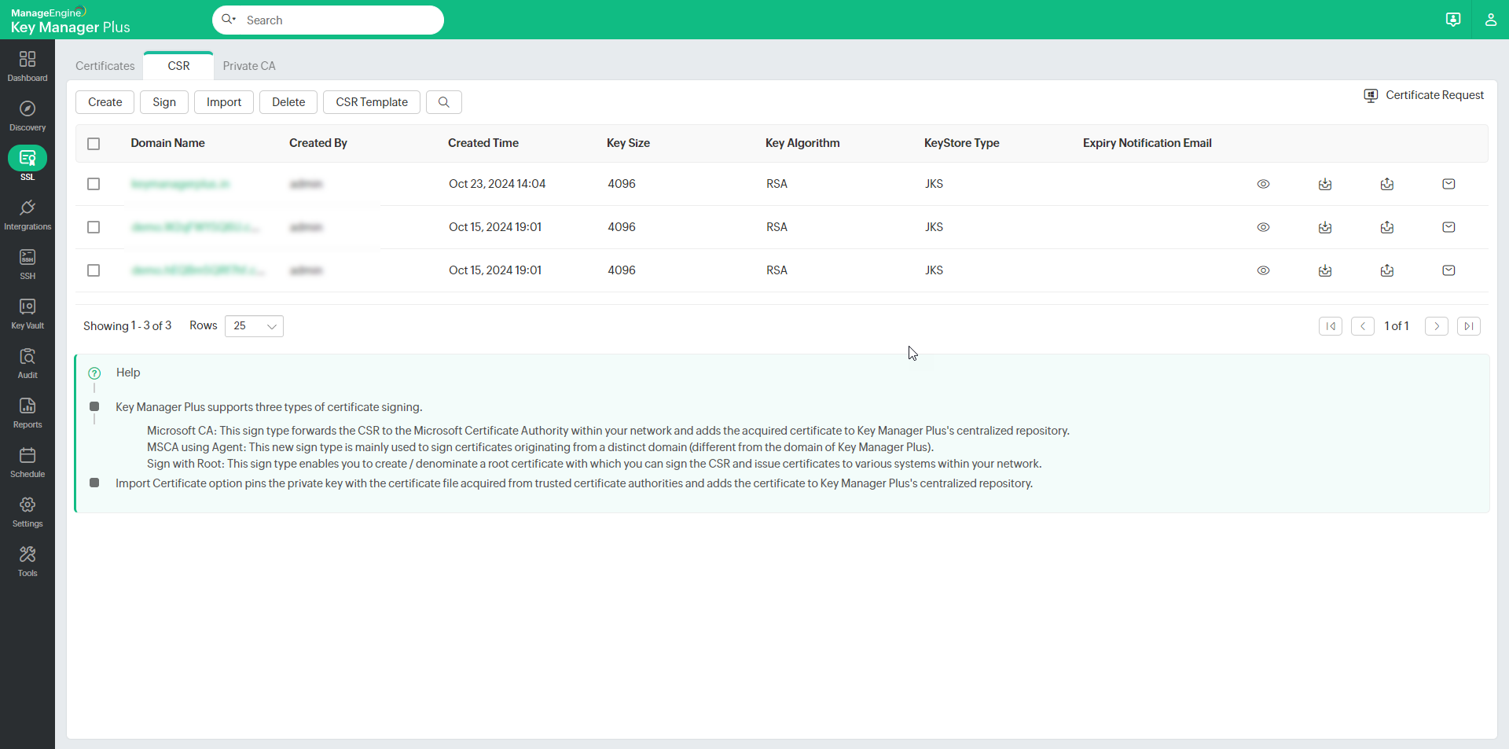Select the Discovery sidebar icon
The image size is (1509, 749).
[x=28, y=115]
